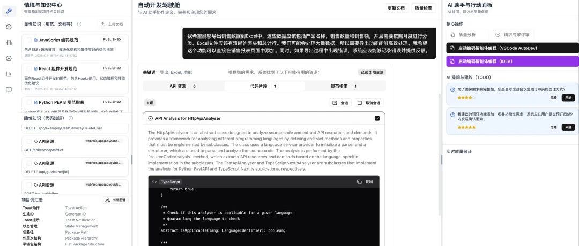This screenshot has width=579, height=246.
Task: Open the 知识图谱 knowledge graph
Action: tap(115, 200)
